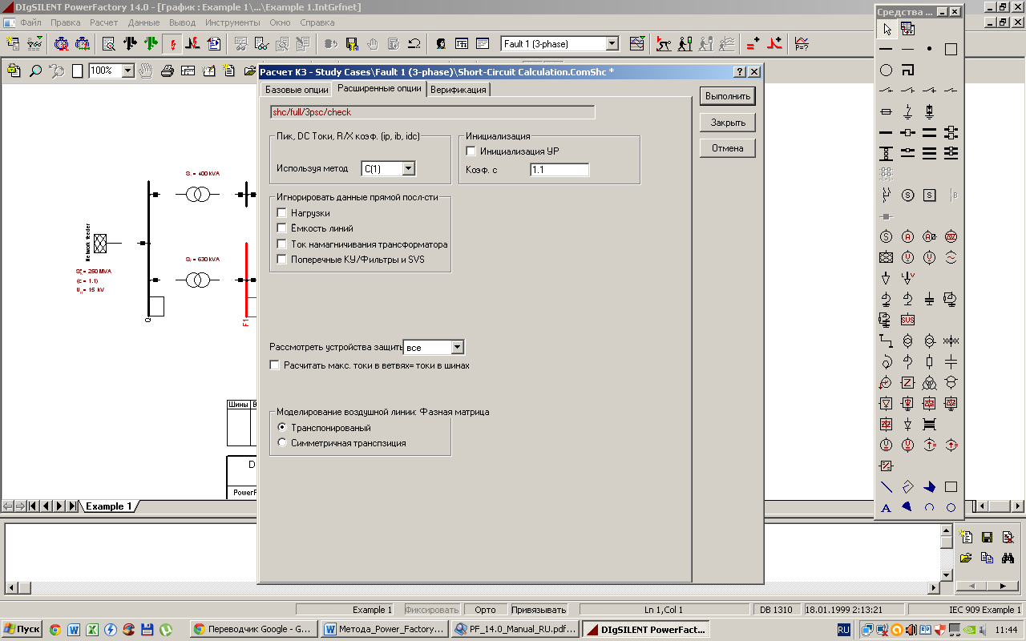
Task: Switch to the Верификация tab
Action: pyautogui.click(x=458, y=90)
